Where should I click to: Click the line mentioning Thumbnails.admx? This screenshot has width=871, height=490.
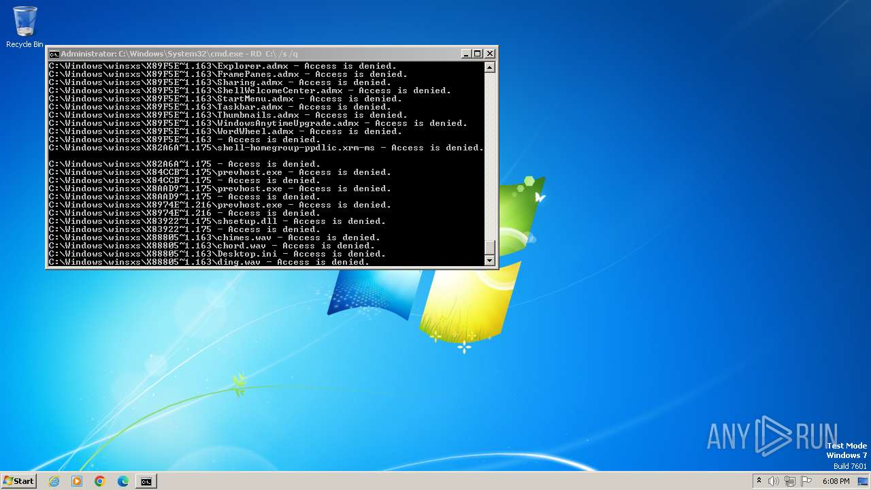(228, 115)
